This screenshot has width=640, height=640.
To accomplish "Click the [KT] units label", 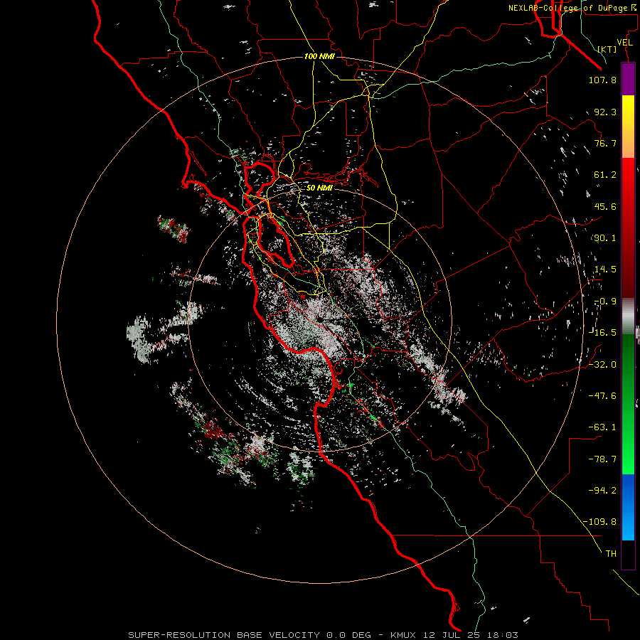I will coord(607,49).
